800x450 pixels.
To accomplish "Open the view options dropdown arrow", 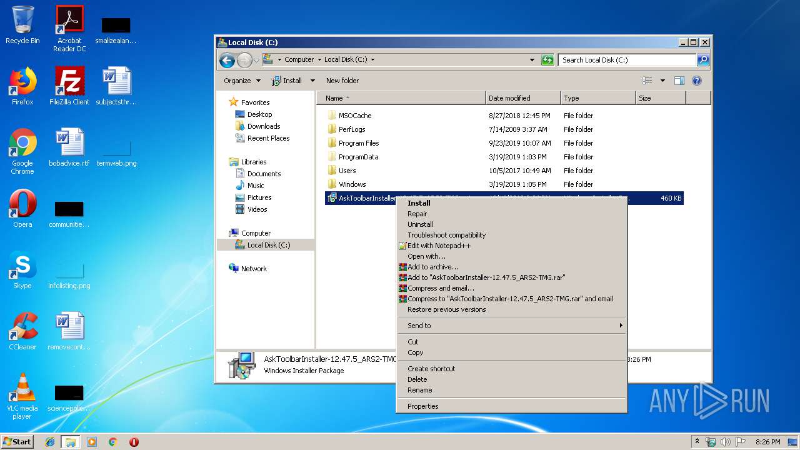I will pos(662,81).
